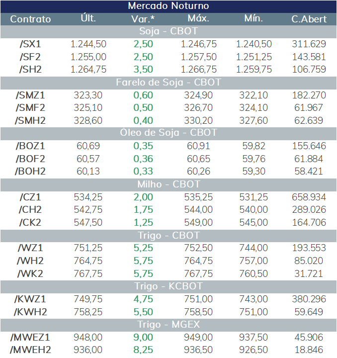Click the Soja - CBOT section header
337x358 pixels.
(168, 31)
